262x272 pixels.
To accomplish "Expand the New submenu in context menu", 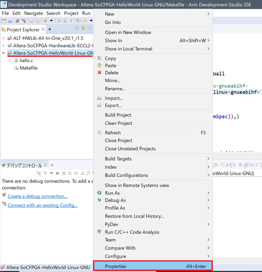I will 153,14.
